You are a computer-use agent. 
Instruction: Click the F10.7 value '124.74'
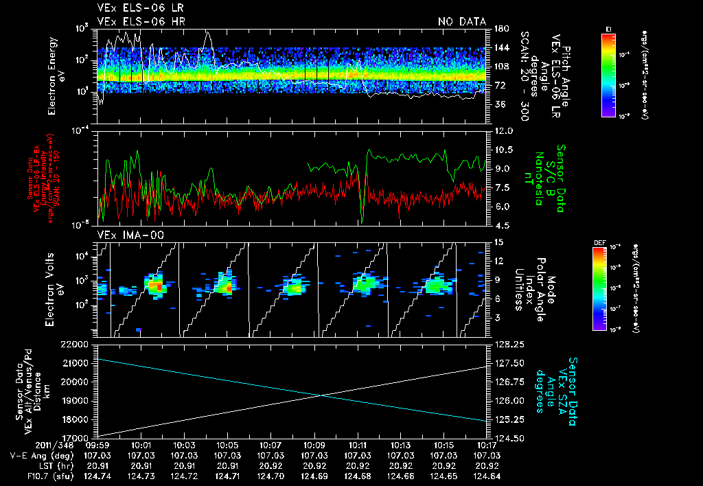(97, 476)
